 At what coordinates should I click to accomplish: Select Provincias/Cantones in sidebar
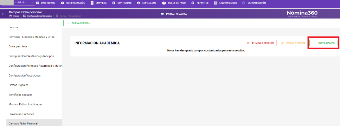point(22,114)
